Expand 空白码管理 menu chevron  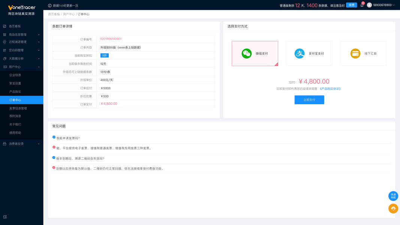39,51
